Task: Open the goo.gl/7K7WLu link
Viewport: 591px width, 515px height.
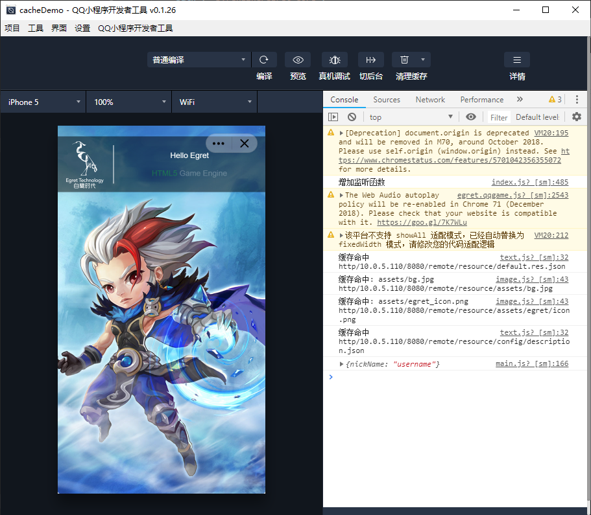Action: click(422, 222)
